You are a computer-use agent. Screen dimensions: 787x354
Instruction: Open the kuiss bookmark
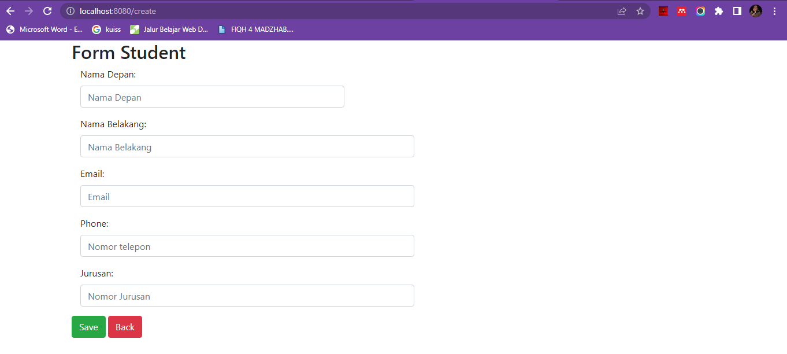[107, 30]
